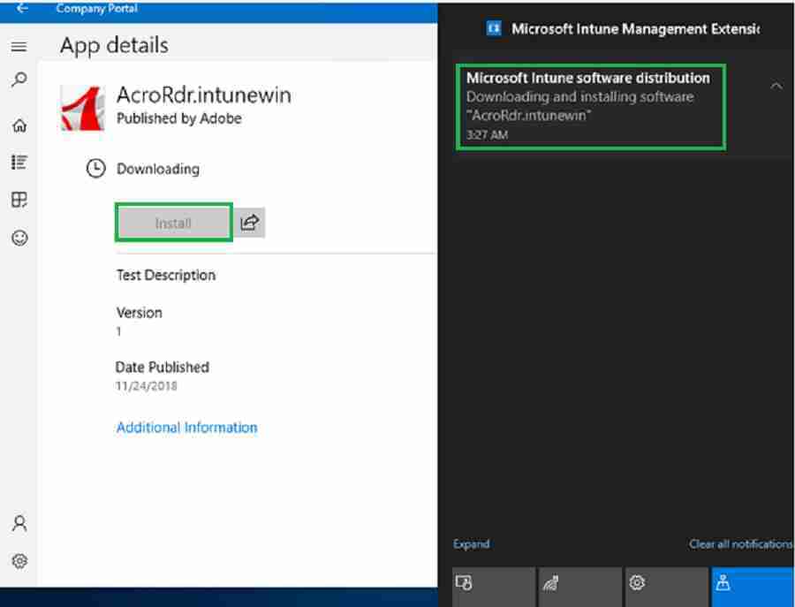
Task: Open the app categories sidebar icon
Action: pos(19,200)
